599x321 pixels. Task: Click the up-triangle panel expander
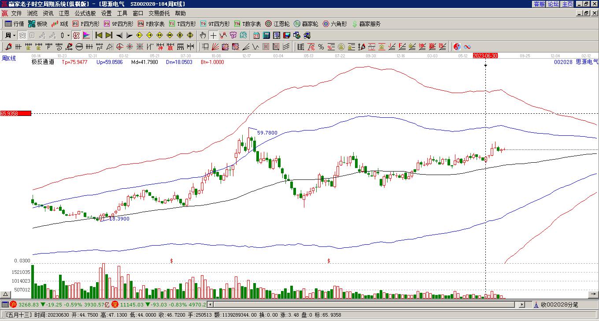(x=6, y=294)
